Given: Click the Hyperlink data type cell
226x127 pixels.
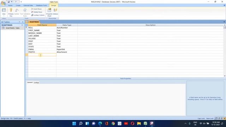Looking at the screenshot, I should pos(67,49).
